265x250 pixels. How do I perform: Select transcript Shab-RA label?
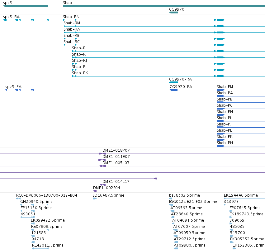coord(72,29)
